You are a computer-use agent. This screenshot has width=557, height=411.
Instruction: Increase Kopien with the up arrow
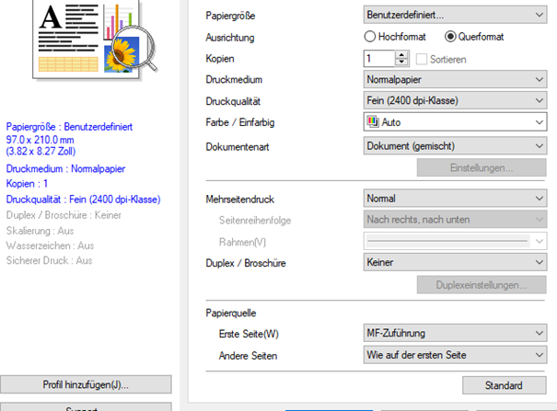click(x=401, y=54)
